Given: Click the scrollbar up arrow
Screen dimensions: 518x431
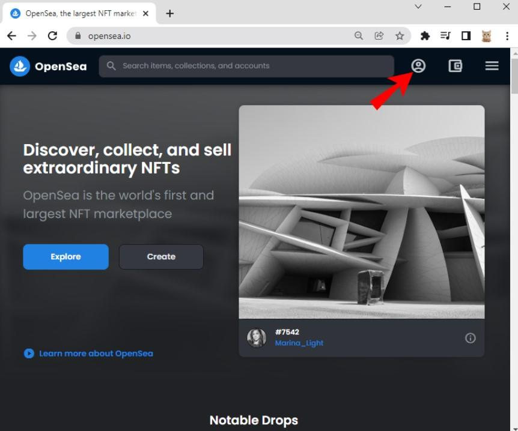Looking at the screenshot, I should pyautogui.click(x=514, y=53).
